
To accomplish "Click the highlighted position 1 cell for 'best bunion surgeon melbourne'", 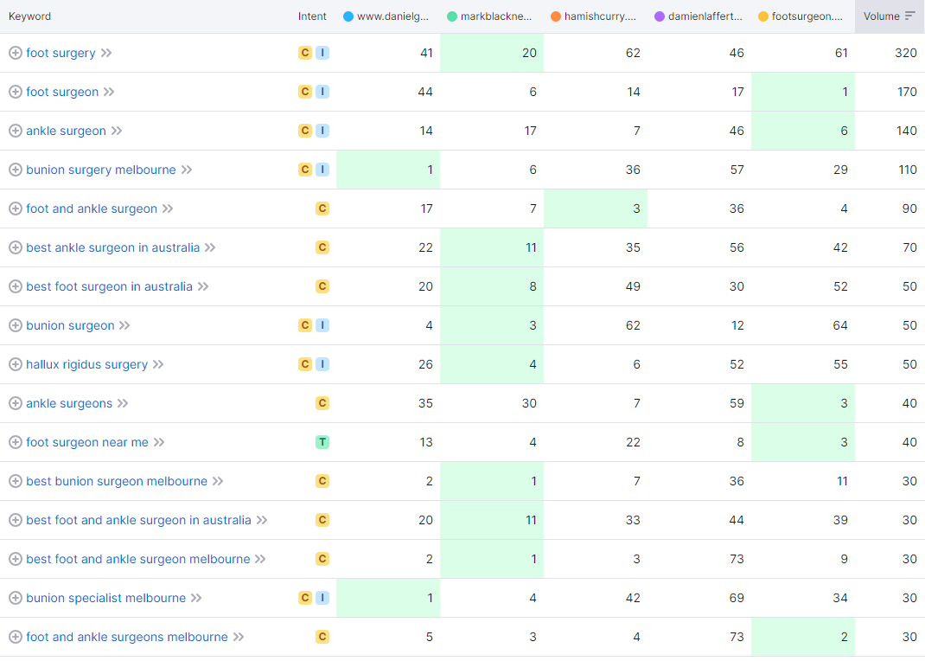I will coord(491,481).
